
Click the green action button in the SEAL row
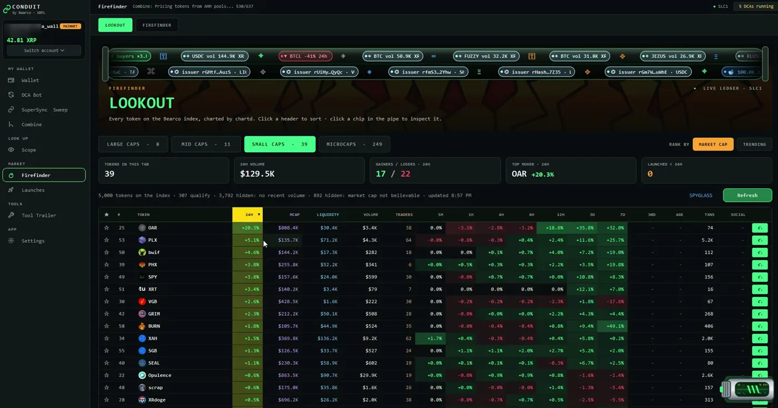click(760, 363)
